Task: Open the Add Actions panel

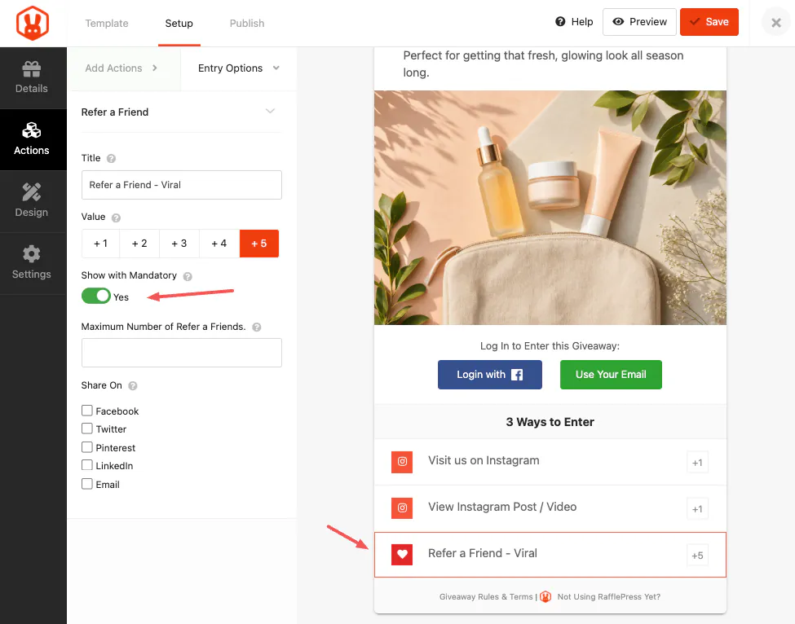Action: [x=124, y=68]
